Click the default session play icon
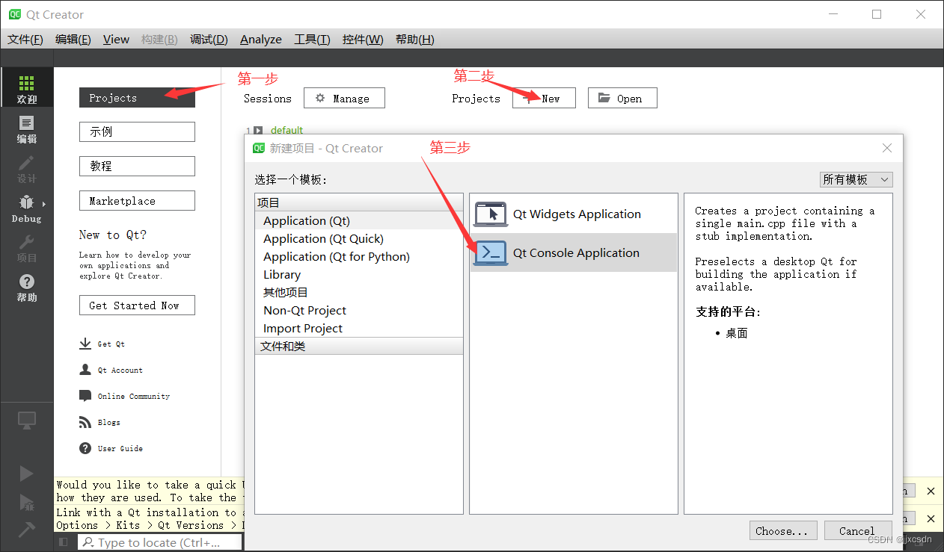 click(x=258, y=131)
